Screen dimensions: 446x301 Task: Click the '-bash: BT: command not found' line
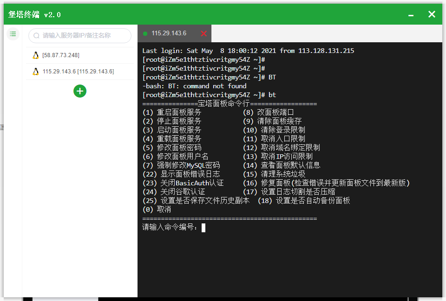[x=195, y=86]
